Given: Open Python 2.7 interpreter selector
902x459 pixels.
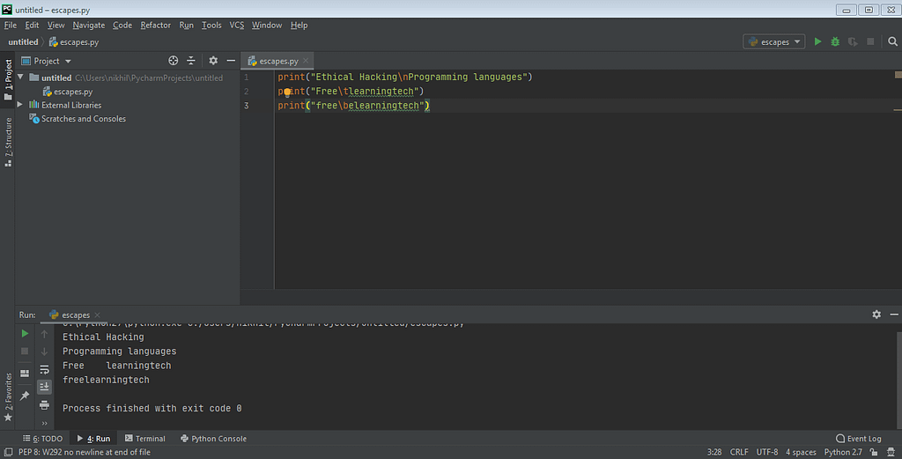Looking at the screenshot, I should pyautogui.click(x=843, y=452).
